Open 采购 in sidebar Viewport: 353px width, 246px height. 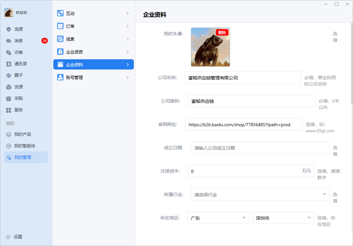[26, 98]
